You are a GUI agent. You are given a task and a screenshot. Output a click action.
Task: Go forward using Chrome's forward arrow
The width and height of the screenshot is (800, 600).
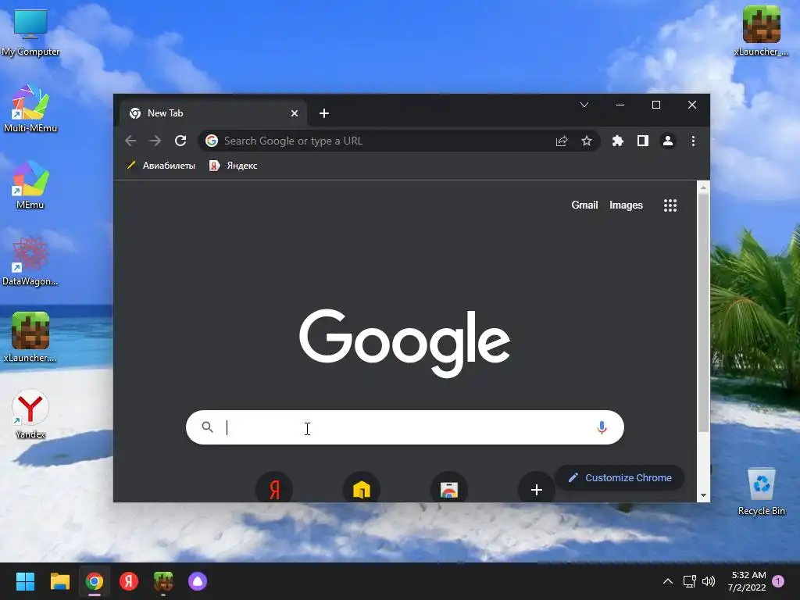click(155, 141)
